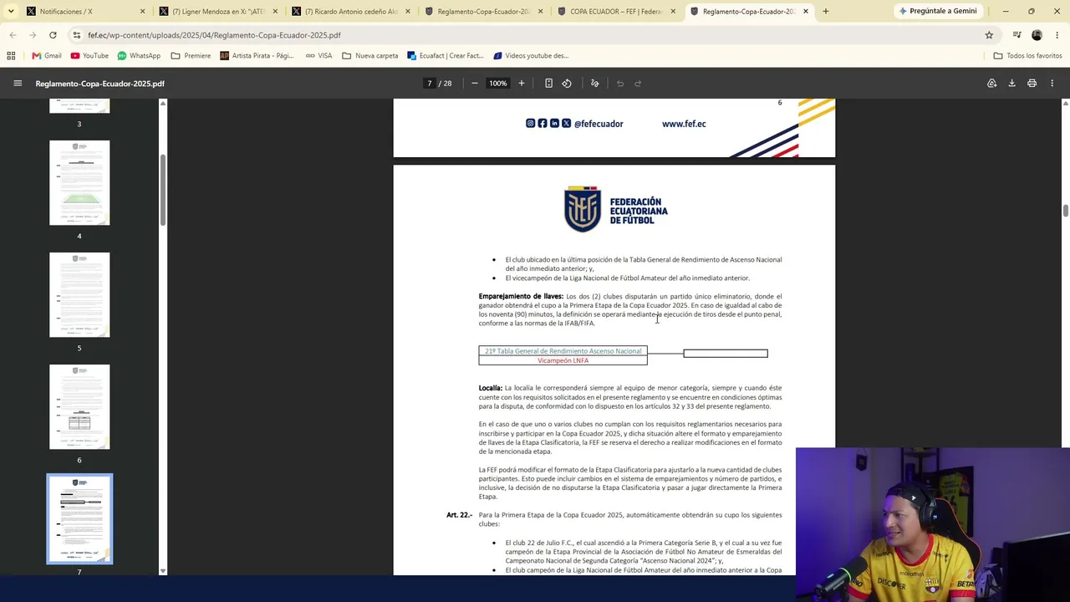This screenshot has width=1070, height=602.
Task: Close the COPA ECUADOR – FEF tab
Action: point(673,12)
